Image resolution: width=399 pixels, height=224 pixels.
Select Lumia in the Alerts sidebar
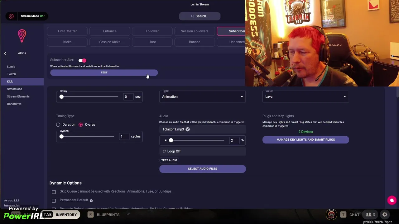(x=22, y=67)
